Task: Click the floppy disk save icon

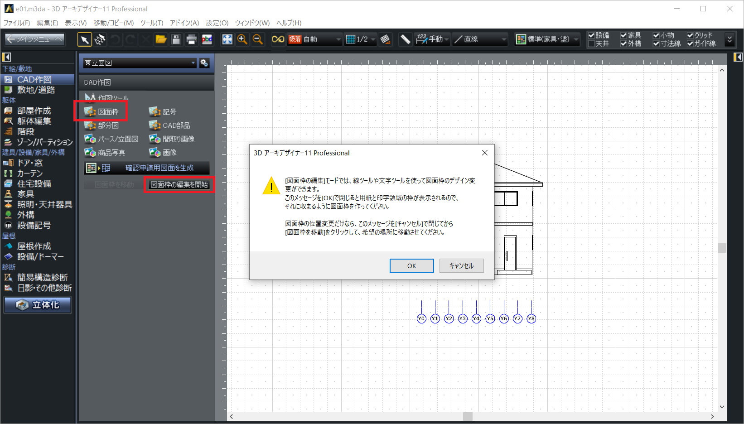Action: (176, 40)
